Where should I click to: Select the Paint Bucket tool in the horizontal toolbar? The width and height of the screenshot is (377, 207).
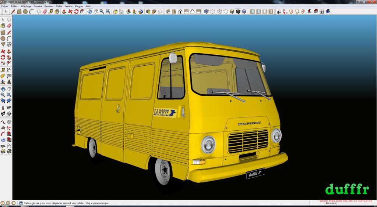[x=57, y=11]
